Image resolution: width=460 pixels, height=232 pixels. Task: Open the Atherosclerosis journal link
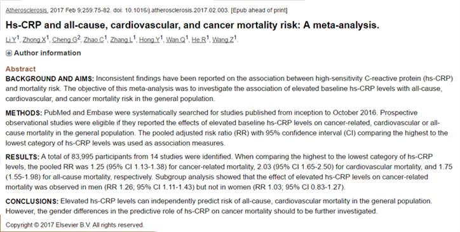(x=27, y=10)
